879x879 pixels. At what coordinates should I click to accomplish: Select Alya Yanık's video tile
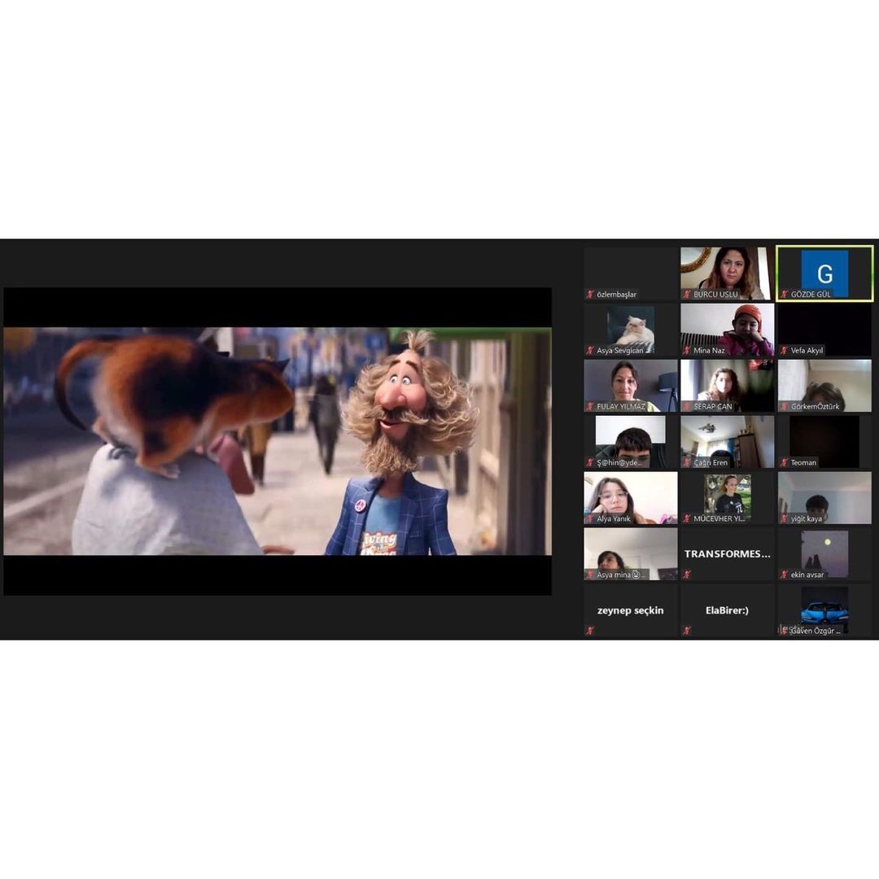[631, 498]
